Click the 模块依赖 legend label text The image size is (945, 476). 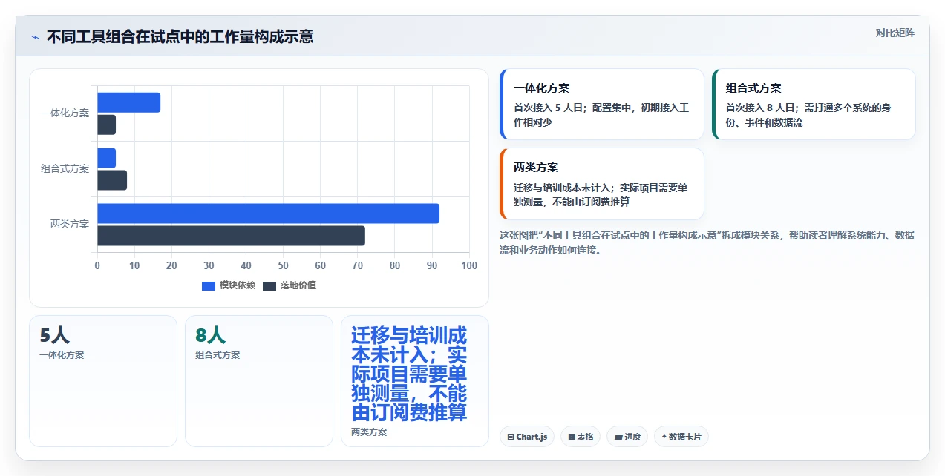238,285
